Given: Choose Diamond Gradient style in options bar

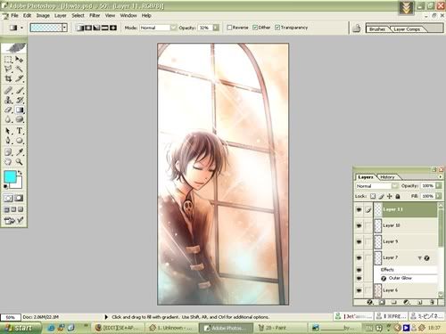Looking at the screenshot, I should (x=113, y=28).
